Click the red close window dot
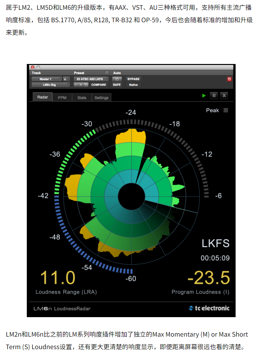Viewport: 261px width, 354px height. [x=33, y=67]
